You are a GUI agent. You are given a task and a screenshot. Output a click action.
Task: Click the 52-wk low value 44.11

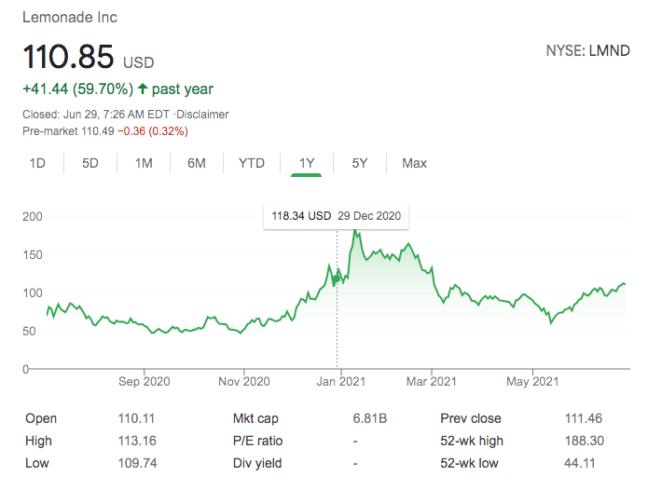point(580,463)
